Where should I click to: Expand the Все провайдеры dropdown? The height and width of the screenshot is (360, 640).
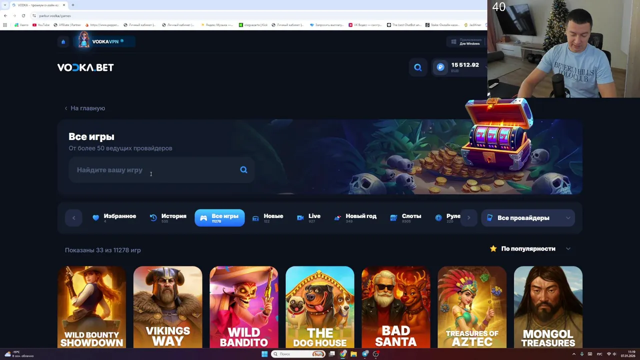coord(528,217)
